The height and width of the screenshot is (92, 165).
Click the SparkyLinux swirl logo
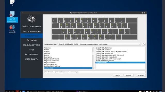31,19
